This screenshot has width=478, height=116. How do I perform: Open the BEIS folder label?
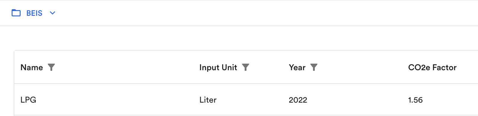point(34,13)
